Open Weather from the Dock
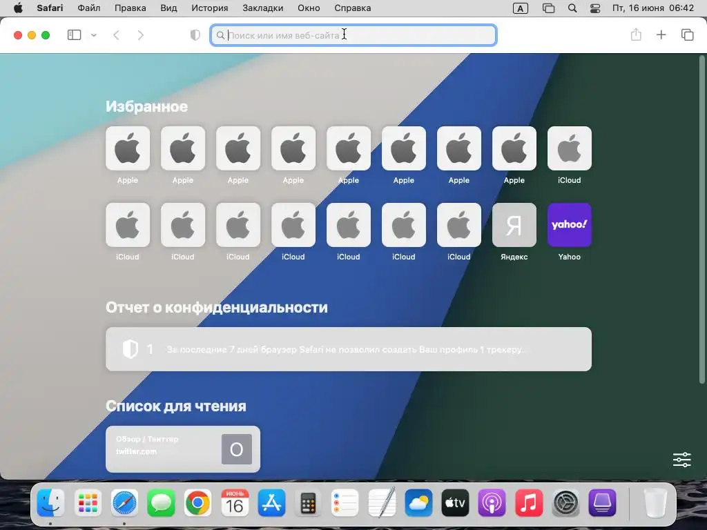The width and height of the screenshot is (707, 530). point(418,502)
